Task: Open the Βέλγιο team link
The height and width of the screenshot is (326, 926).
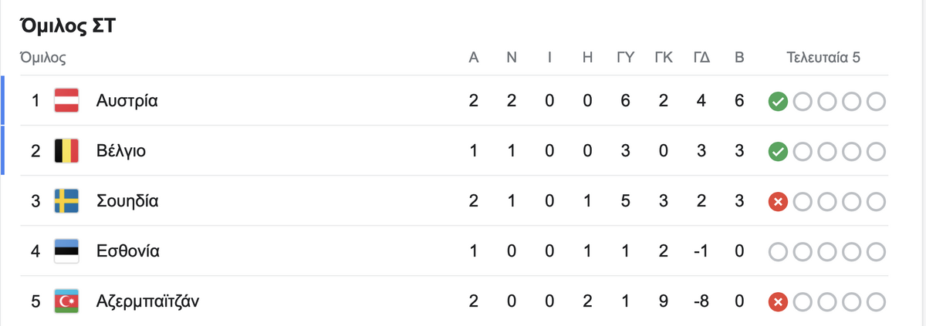Action: tap(120, 151)
